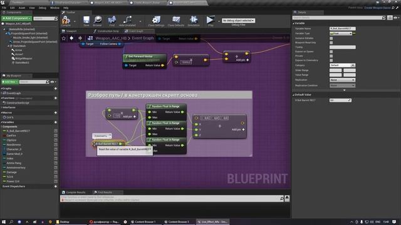401x225 pixels.
Task: Toggle the Instance Editable checkbox
Action: (x=331, y=38)
